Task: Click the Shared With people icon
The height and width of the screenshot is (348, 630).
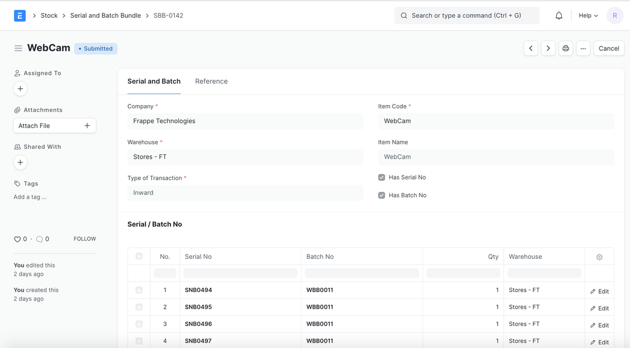Action: coord(17,147)
